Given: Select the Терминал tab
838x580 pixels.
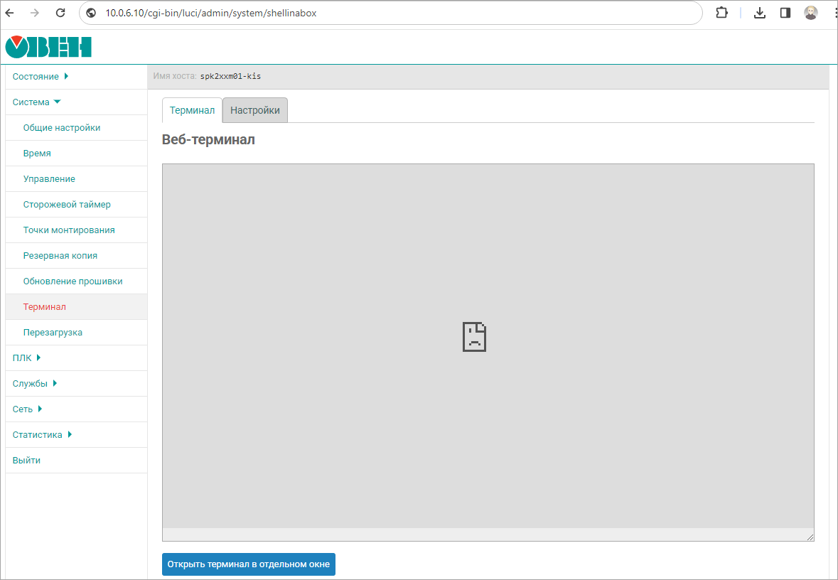Looking at the screenshot, I should [x=192, y=111].
